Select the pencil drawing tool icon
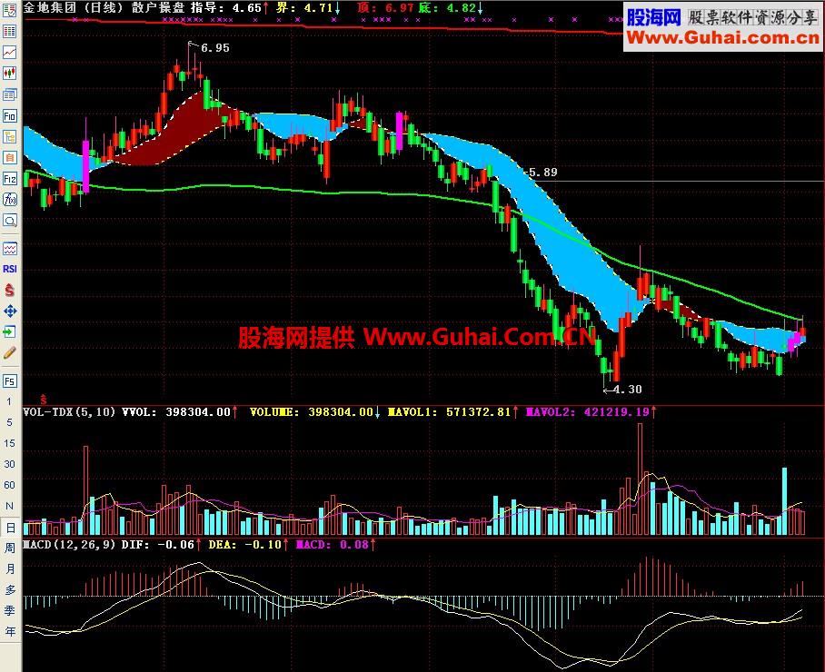Viewport: 825px width, 672px height. coord(9,353)
